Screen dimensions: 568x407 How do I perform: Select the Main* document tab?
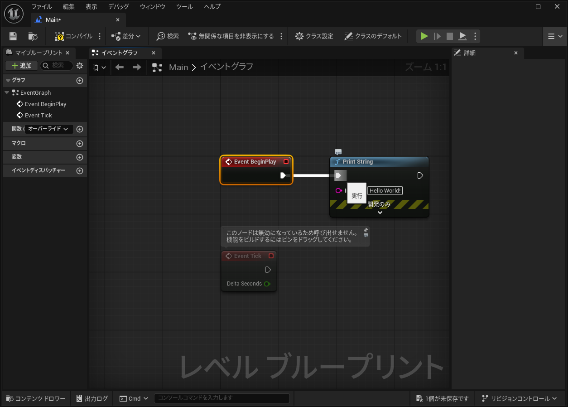[78, 19]
